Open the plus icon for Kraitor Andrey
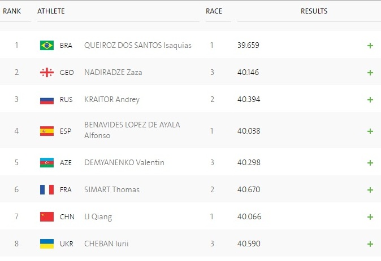The image size is (381, 261). point(370,100)
